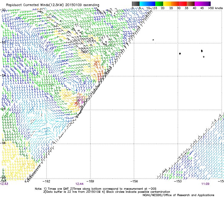The image size is (224, 197).
Task: Click the 'NOAA/NESDIS/Office of Research and Applications' credit
Action: 178,195
